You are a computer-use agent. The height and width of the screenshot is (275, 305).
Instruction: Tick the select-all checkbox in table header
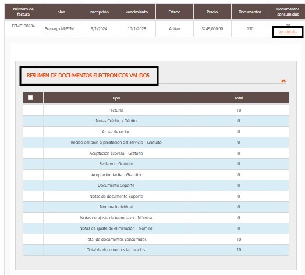30,98
